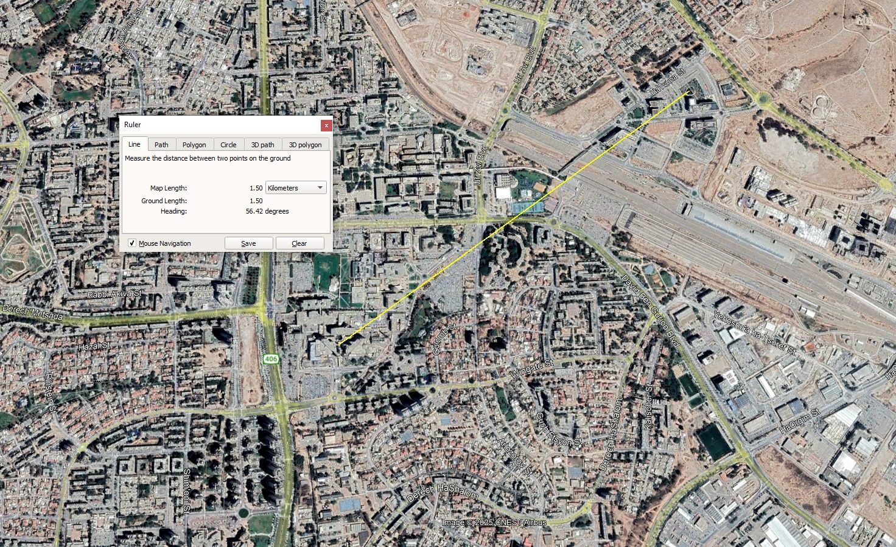This screenshot has width=896, height=547.
Task: Open the Circle tab in Ruler
Action: click(x=228, y=145)
